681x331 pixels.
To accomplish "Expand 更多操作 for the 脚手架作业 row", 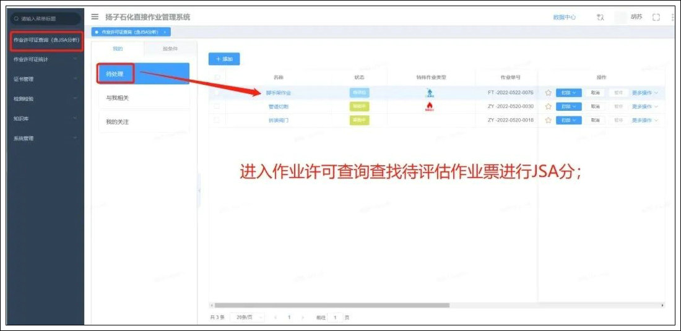I will click(644, 93).
